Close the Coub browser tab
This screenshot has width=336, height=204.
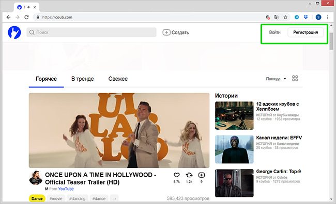click(35, 7)
